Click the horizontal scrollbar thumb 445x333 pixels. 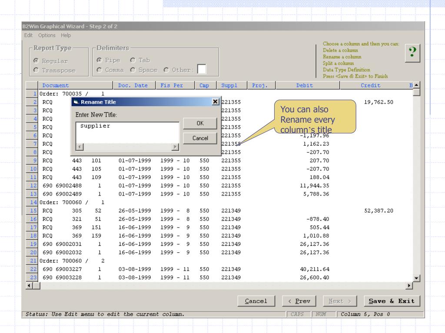click(37, 285)
